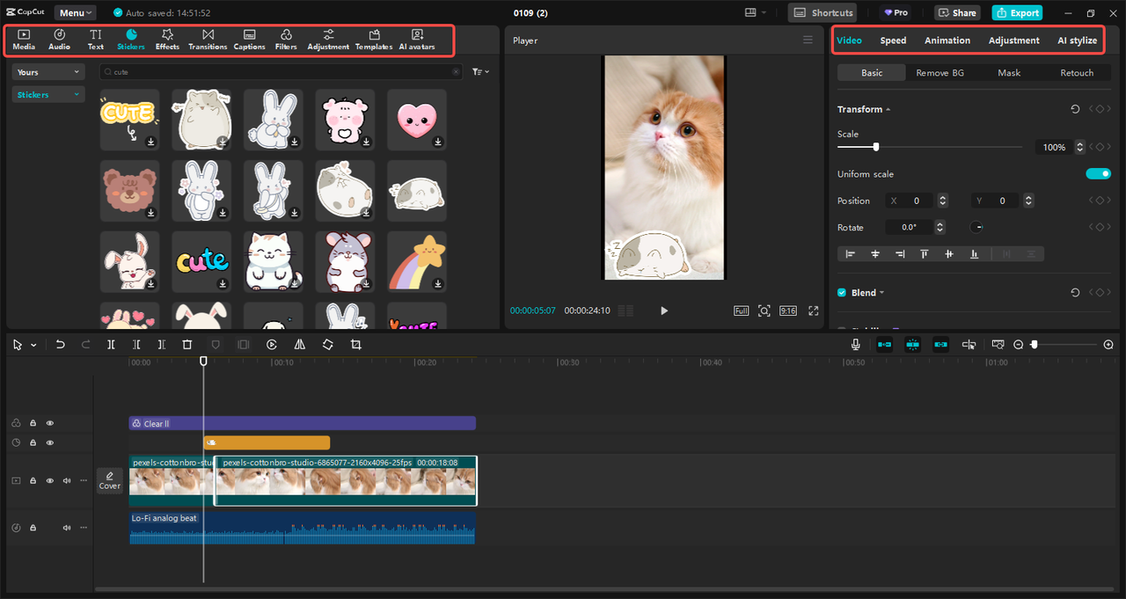Open the Audio panel

(59, 40)
